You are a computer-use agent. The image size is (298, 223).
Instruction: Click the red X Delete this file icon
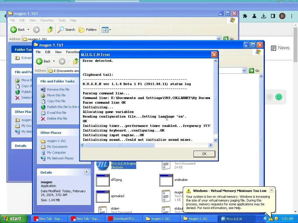(43, 119)
